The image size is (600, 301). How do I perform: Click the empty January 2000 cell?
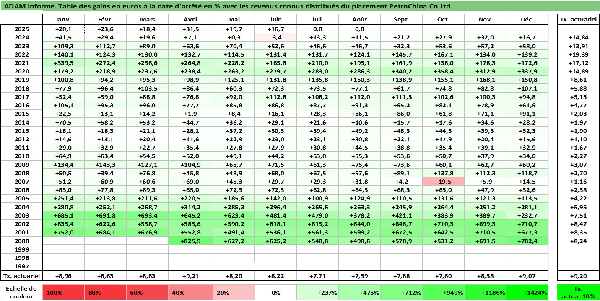coord(64,241)
